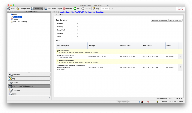
Task: Click Task Status breadcrumb link
Action: point(101,12)
